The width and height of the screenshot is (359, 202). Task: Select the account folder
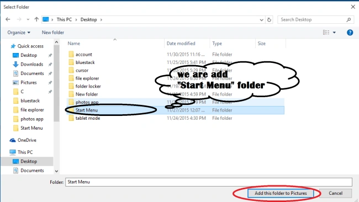(84, 55)
